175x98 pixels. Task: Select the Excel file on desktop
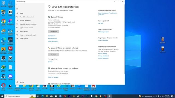(x=38, y=87)
